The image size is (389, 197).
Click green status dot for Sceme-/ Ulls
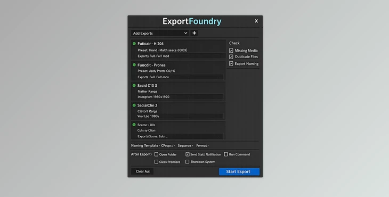134,125
